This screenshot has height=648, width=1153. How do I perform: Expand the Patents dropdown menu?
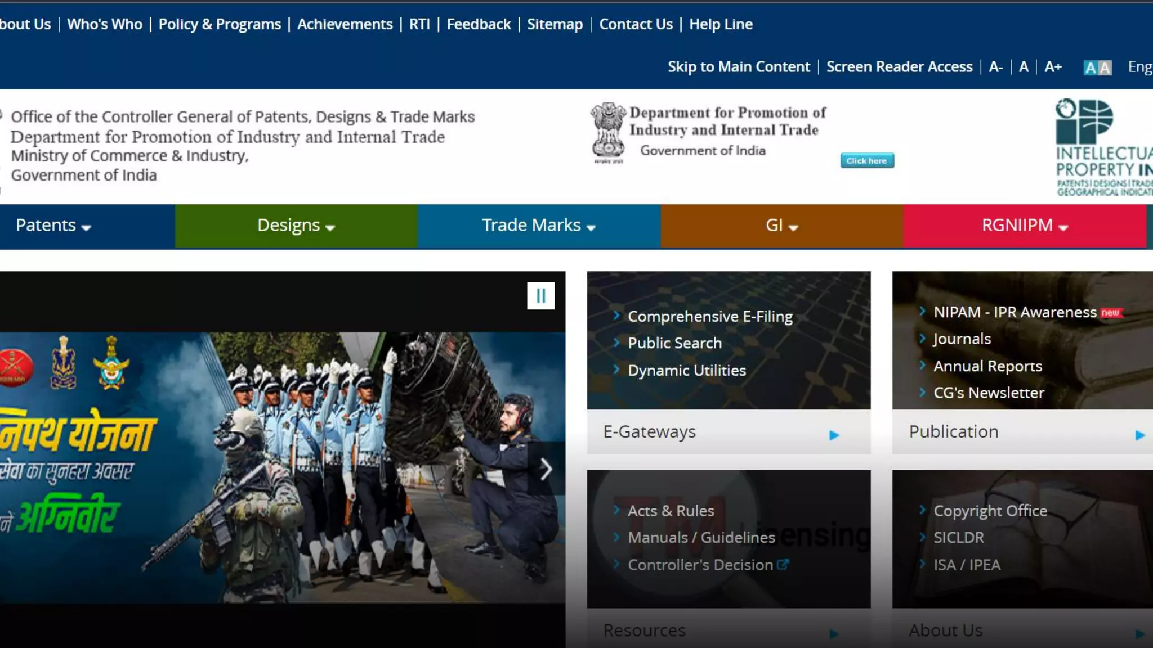[x=53, y=226]
